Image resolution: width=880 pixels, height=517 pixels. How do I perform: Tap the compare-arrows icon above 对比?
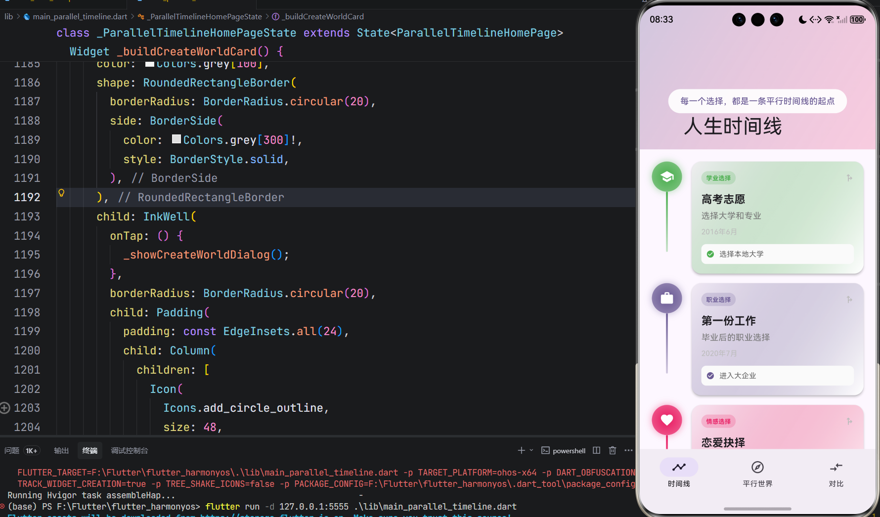tap(836, 467)
